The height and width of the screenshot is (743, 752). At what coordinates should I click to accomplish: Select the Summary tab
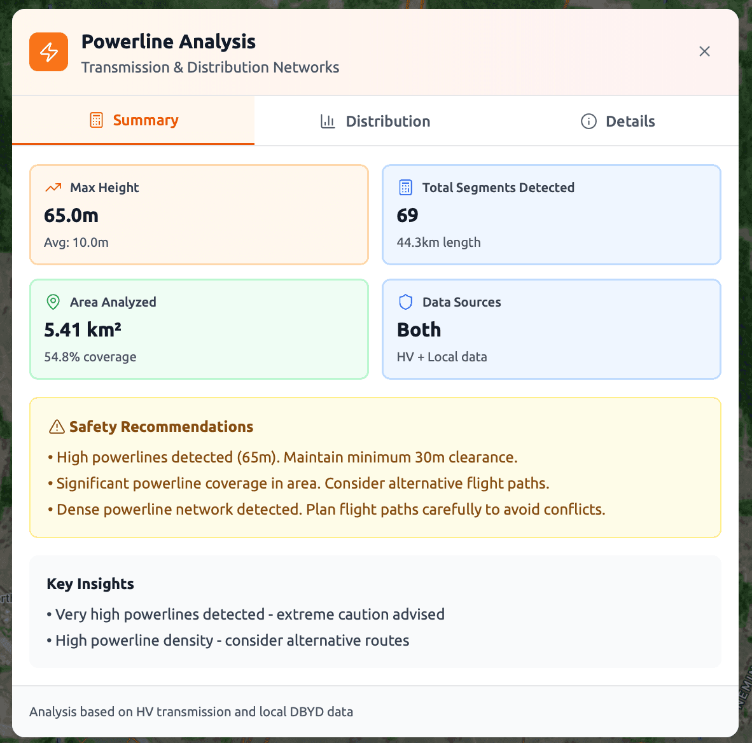click(x=134, y=120)
